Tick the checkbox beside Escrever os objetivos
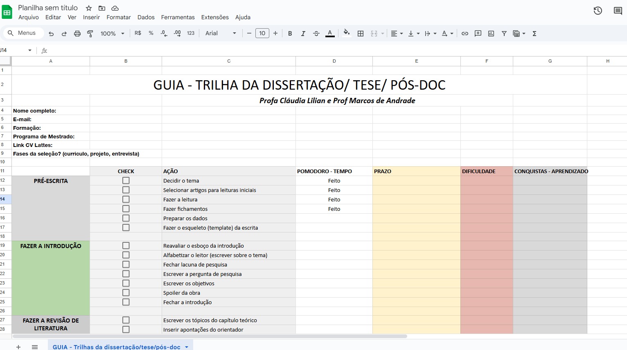Image resolution: width=627 pixels, height=350 pixels. (x=126, y=283)
